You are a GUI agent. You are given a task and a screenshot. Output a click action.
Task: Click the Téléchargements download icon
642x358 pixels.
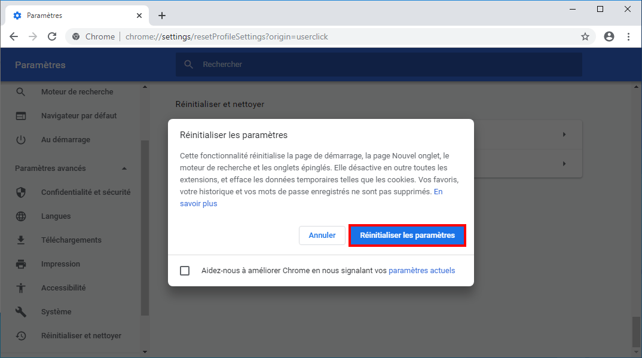(21, 240)
